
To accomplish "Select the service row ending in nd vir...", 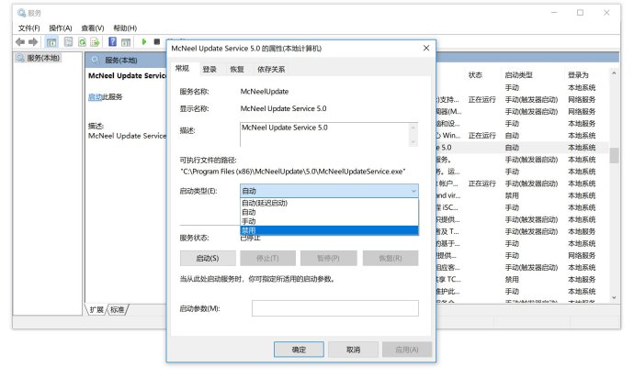I will pyautogui.click(x=523, y=195).
